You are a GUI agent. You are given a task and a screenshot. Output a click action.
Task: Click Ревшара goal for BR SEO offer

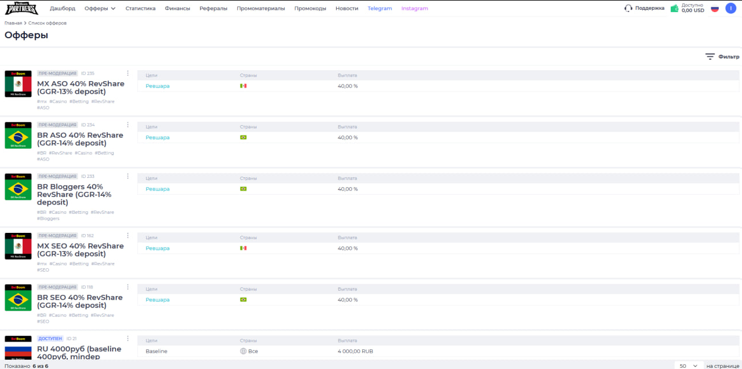coord(158,300)
